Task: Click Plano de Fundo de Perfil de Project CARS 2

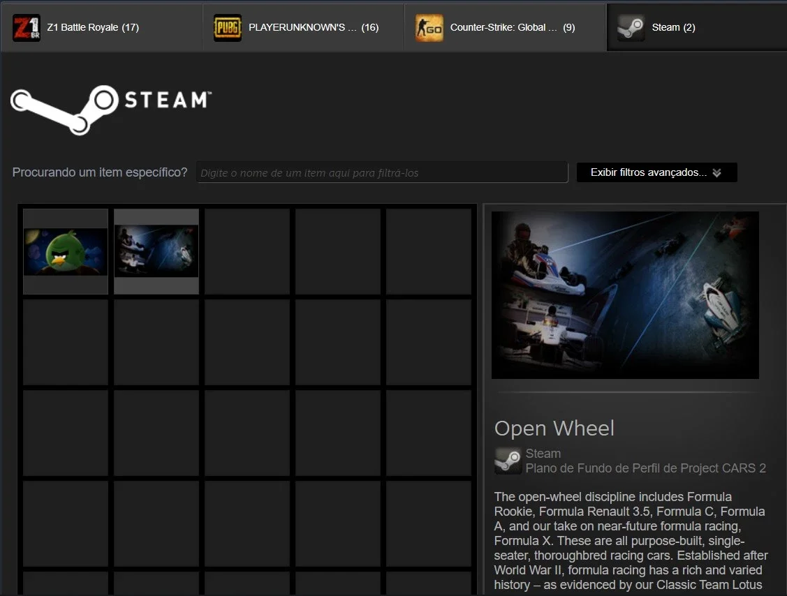Action: coord(645,468)
